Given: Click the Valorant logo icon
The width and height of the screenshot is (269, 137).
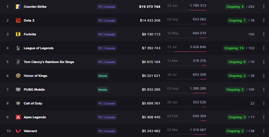Looking at the screenshot, I should 18,131.
